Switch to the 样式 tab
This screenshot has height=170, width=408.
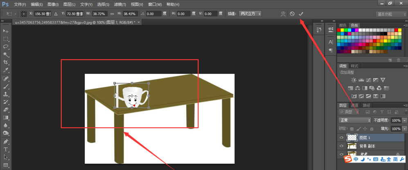coord(355,66)
